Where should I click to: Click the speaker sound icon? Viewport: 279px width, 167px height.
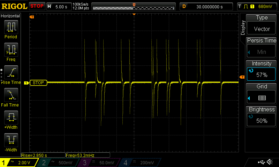(x=270, y=162)
